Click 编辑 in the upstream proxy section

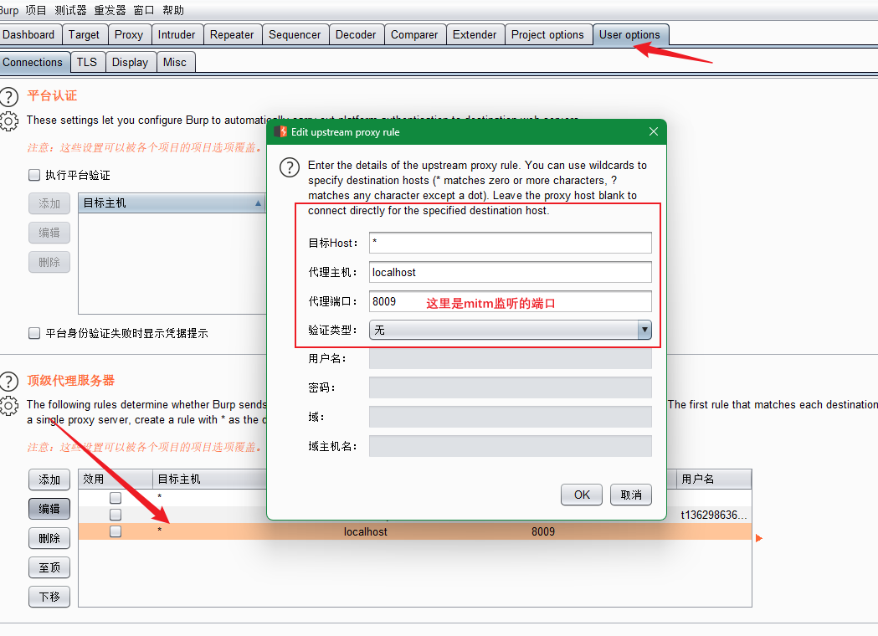pyautogui.click(x=49, y=509)
